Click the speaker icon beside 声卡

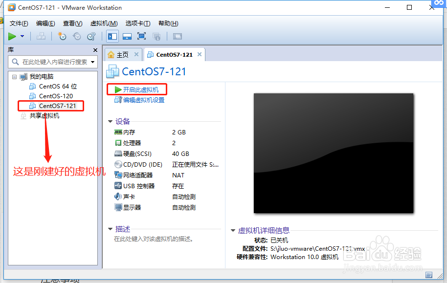point(118,196)
